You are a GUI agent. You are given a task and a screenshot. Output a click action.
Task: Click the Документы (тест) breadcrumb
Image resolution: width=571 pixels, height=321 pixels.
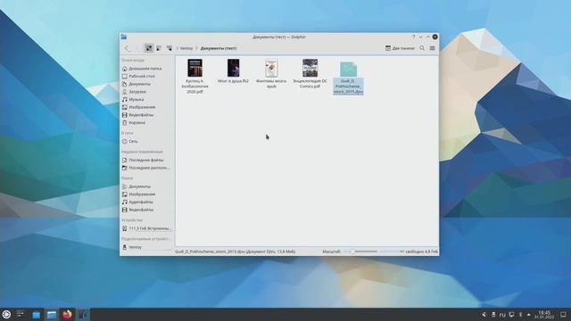219,48
